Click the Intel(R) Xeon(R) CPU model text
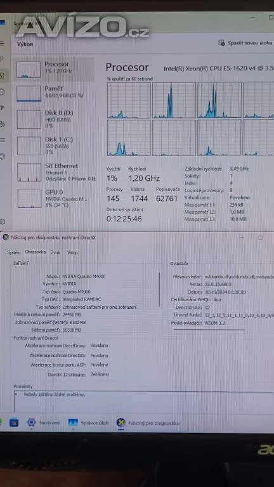The height and width of the screenshot is (487, 274). point(218,68)
